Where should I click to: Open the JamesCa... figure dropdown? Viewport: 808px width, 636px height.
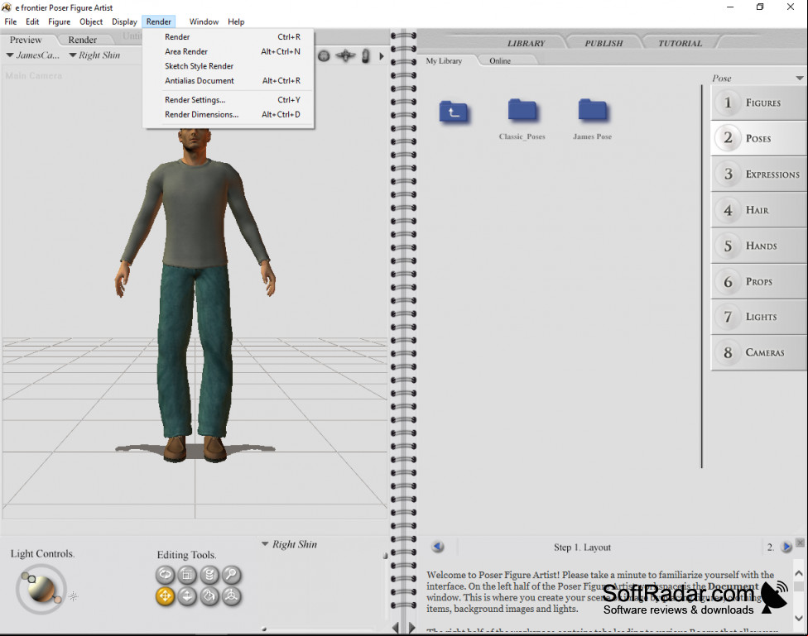pos(33,55)
